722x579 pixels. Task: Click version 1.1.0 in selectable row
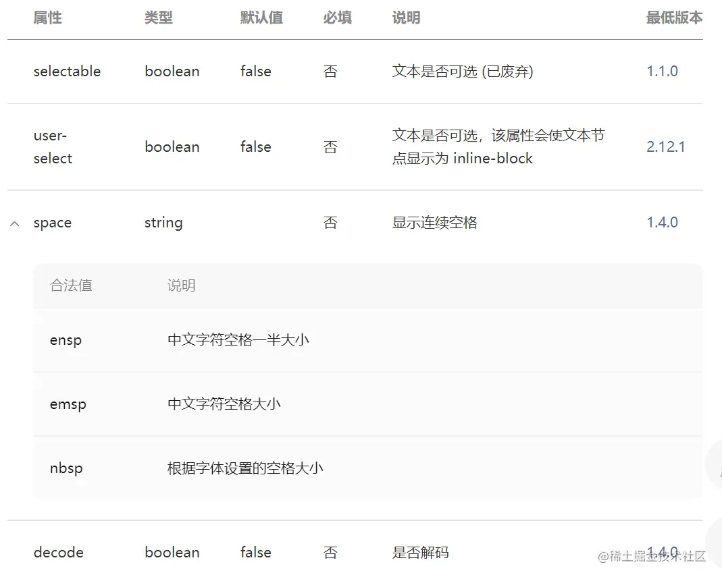pos(662,72)
